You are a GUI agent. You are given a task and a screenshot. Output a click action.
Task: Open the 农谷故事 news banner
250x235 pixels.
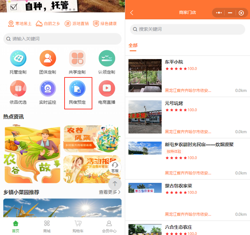click(x=33, y=154)
